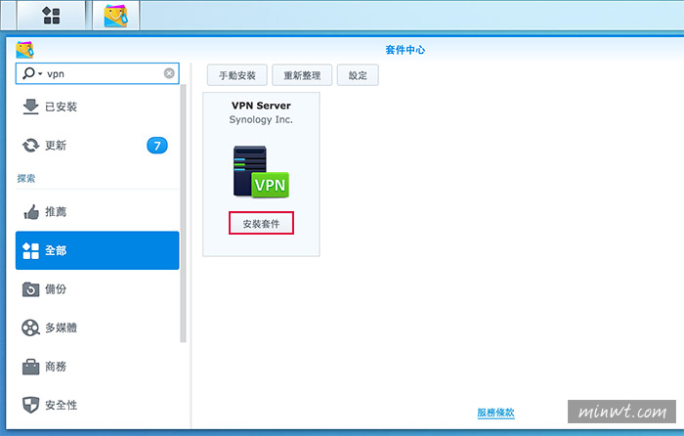Open the 設定 settings button
The width and height of the screenshot is (684, 436).
click(x=358, y=75)
